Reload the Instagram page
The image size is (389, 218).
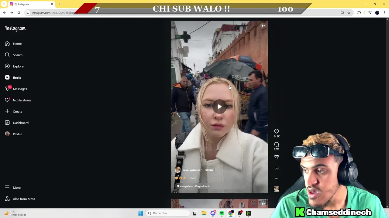(19, 13)
